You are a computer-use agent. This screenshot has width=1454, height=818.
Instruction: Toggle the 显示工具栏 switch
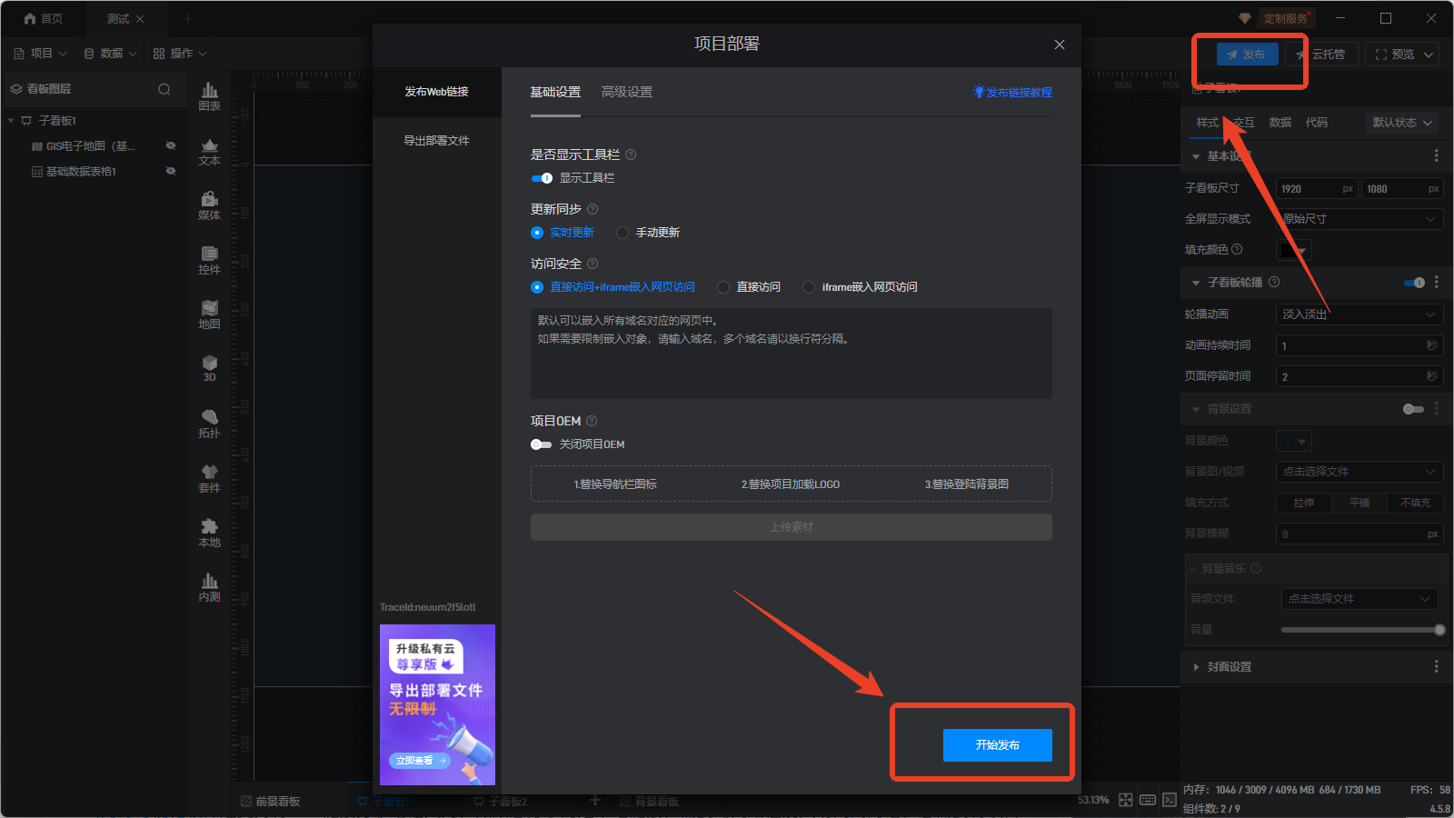pyautogui.click(x=542, y=178)
